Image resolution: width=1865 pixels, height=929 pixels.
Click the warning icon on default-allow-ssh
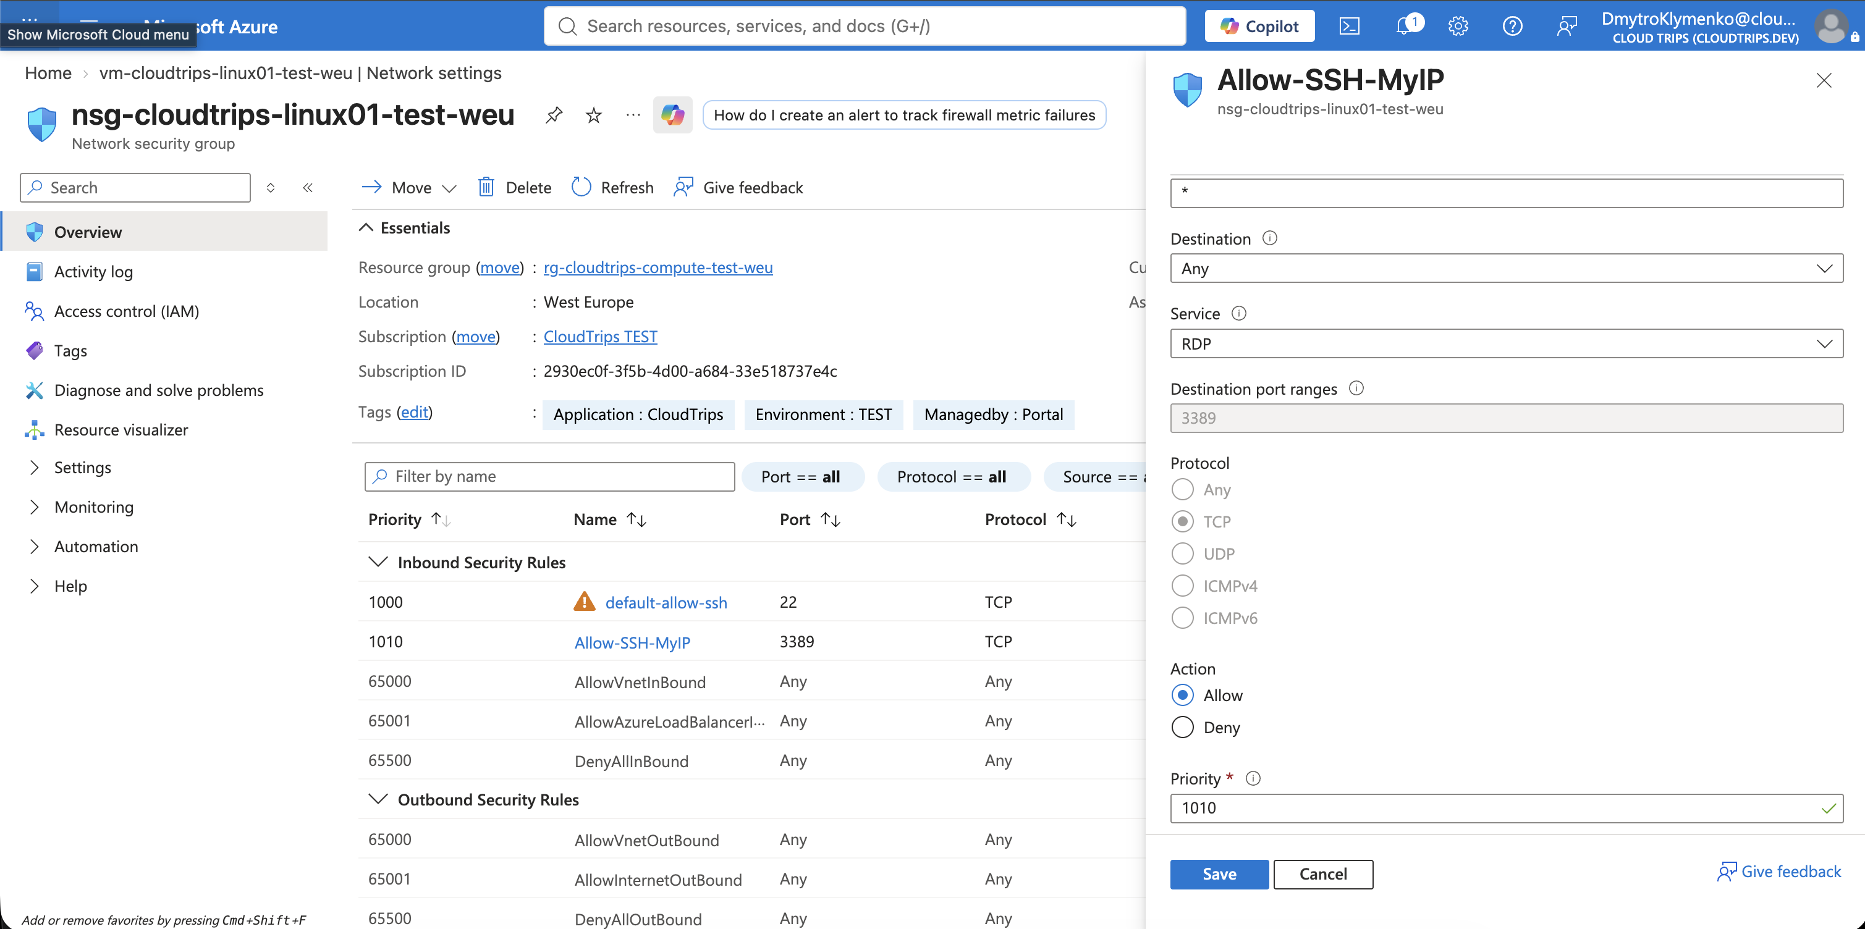[x=584, y=602]
